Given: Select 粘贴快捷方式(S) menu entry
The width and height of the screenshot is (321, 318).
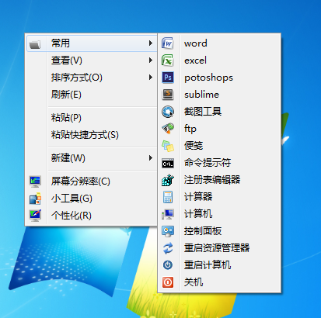Looking at the screenshot, I should click(x=92, y=135).
